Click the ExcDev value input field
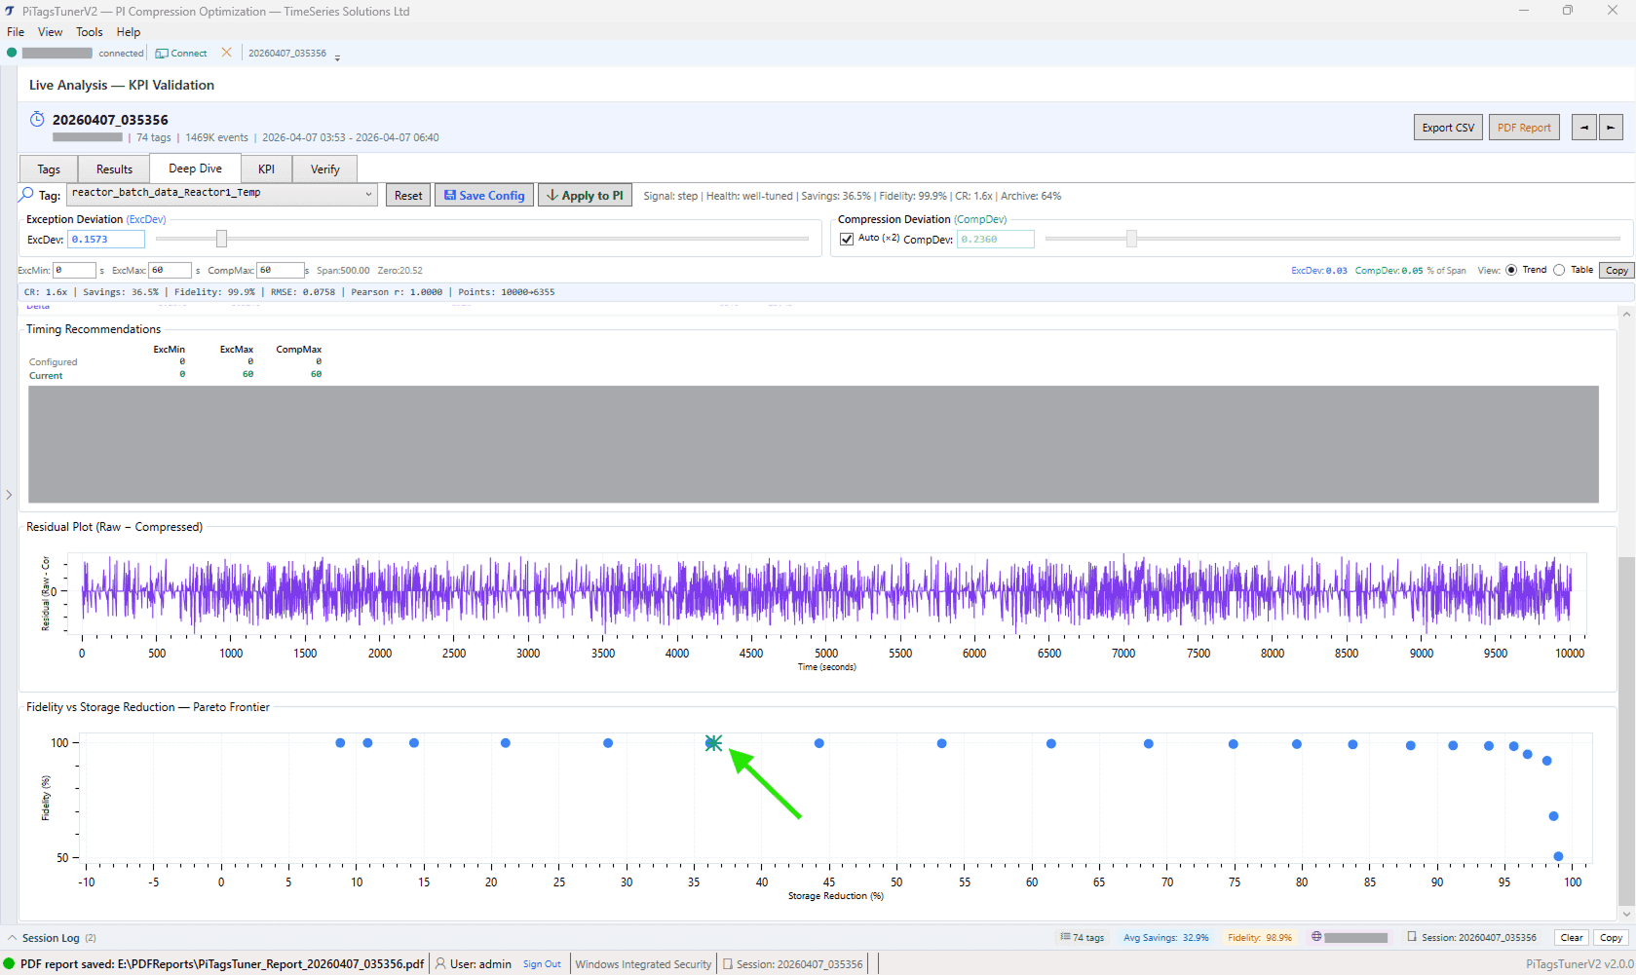 [x=106, y=240]
